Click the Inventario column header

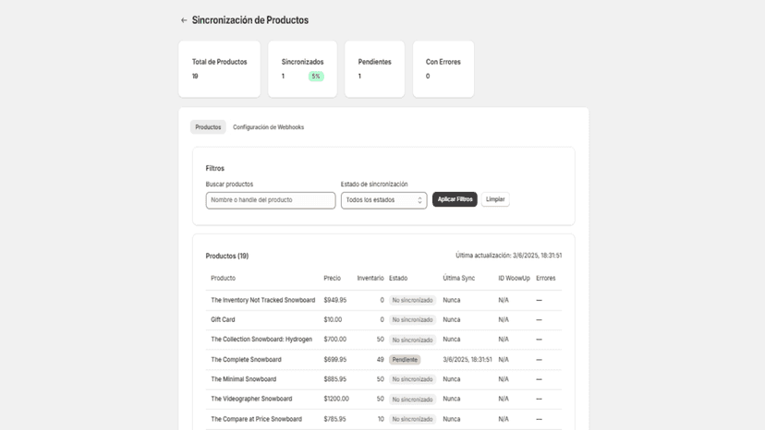(x=370, y=279)
